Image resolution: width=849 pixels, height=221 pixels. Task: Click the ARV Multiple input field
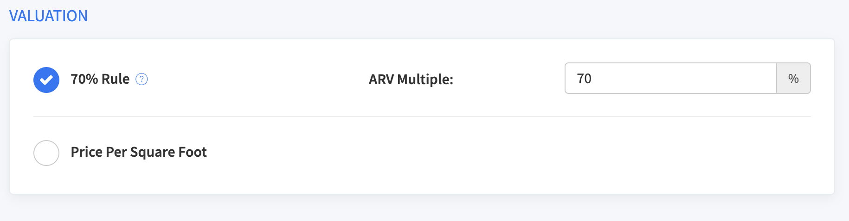point(671,78)
